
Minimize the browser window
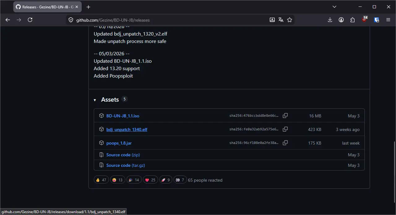point(360,7)
